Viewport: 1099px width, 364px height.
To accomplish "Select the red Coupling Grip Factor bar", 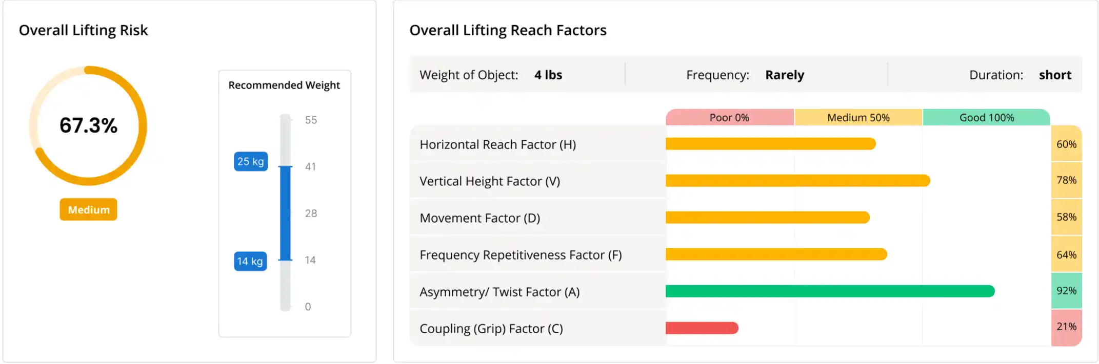I will (x=702, y=328).
